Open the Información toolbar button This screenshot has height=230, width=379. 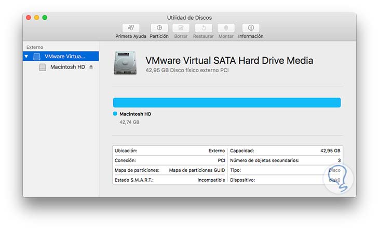point(251,28)
